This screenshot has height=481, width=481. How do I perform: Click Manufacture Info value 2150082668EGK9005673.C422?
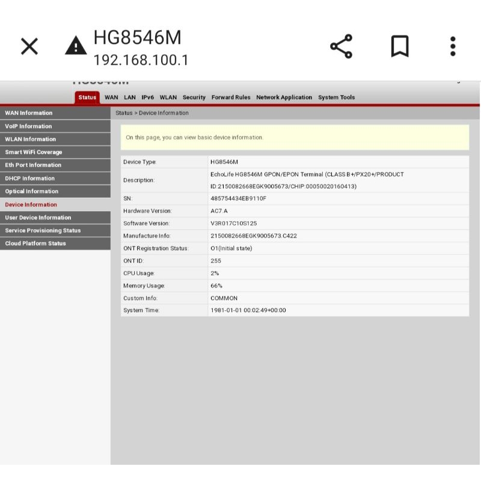pyautogui.click(x=253, y=236)
